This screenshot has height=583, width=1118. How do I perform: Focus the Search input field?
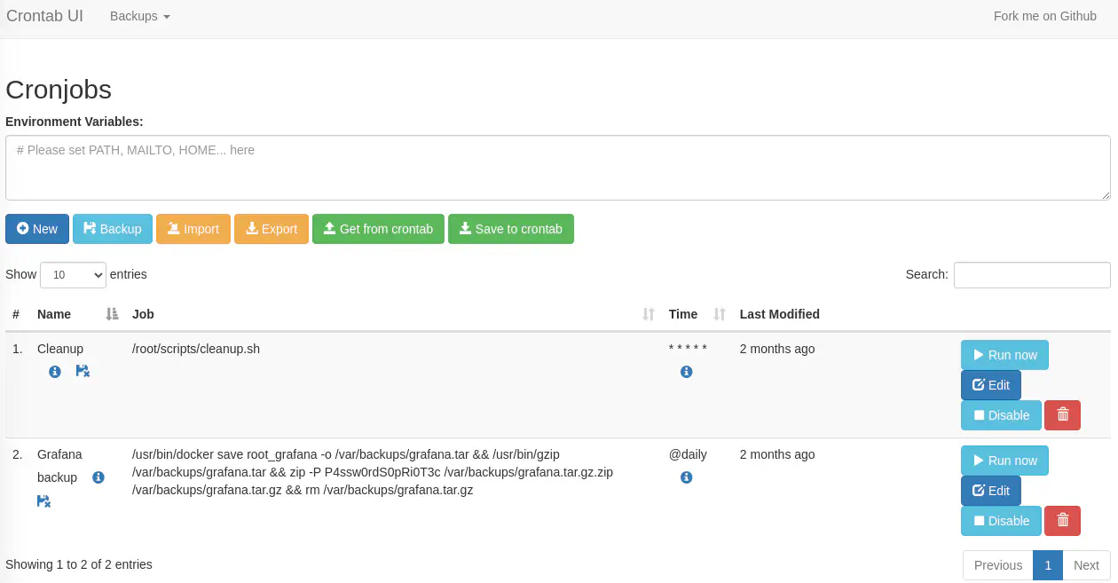pyautogui.click(x=1031, y=275)
